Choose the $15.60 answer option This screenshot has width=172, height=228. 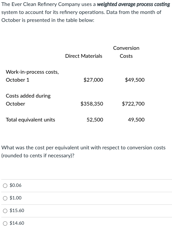[x=5, y=211]
